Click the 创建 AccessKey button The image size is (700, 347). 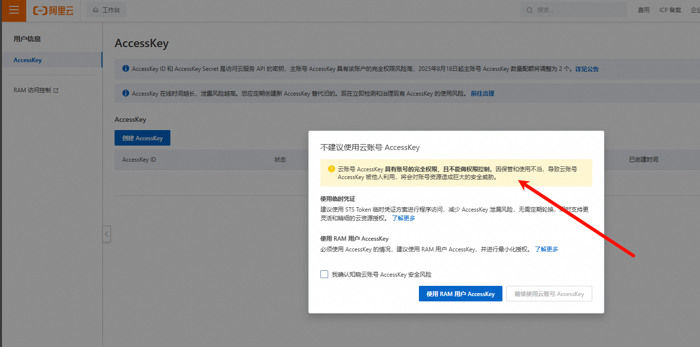142,137
